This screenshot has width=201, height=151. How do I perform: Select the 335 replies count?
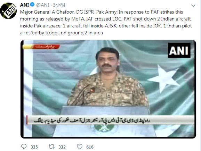pyautogui.click(x=34, y=147)
